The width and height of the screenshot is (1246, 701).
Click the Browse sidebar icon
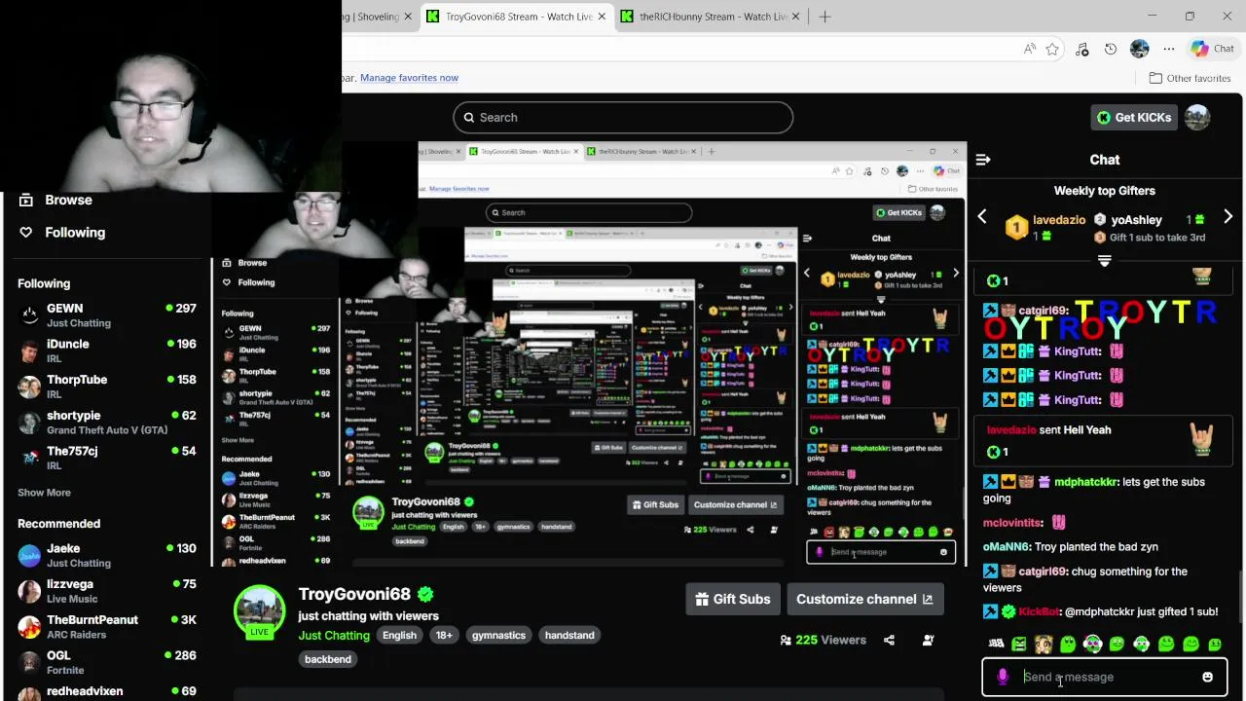(x=26, y=200)
